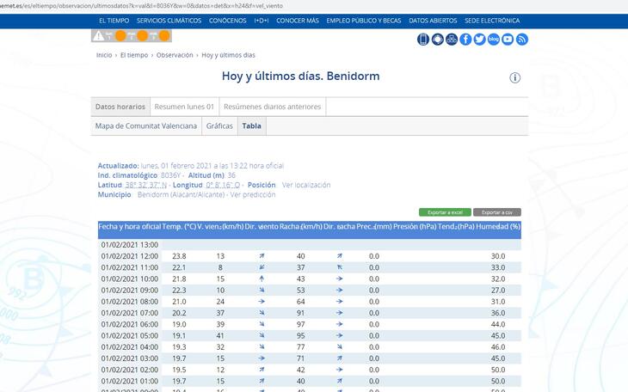
Task: Open the mobile app icon in header
Action: [423, 40]
